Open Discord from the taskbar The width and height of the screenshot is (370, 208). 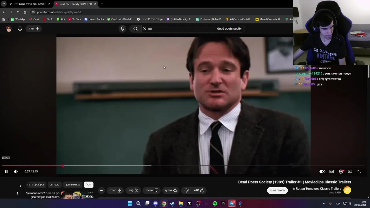(156, 203)
